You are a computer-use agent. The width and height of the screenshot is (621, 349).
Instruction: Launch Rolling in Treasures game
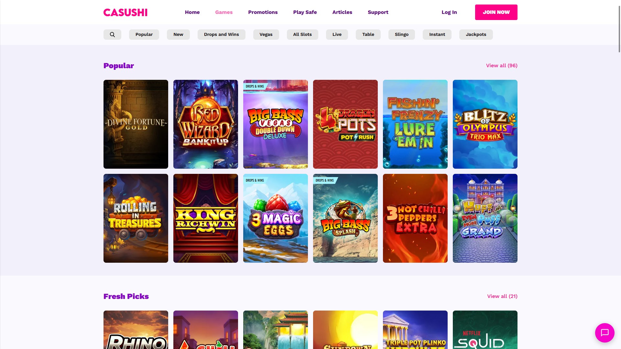click(136, 218)
